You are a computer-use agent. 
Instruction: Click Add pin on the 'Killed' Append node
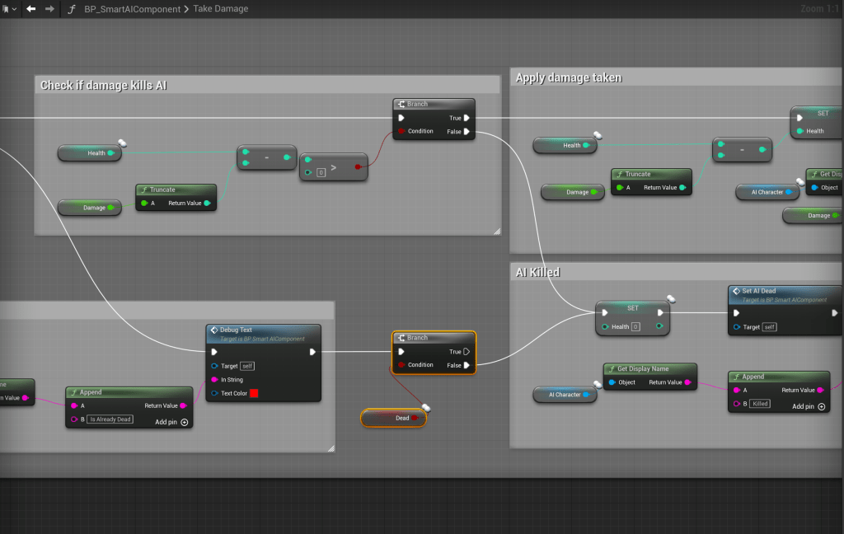(x=809, y=406)
